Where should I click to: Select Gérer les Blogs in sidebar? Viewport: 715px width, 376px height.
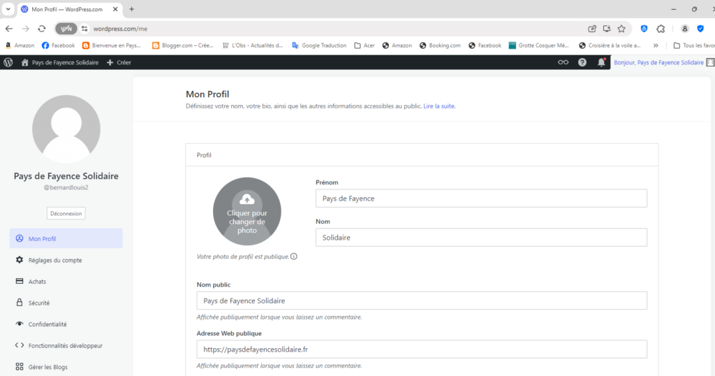(x=47, y=367)
